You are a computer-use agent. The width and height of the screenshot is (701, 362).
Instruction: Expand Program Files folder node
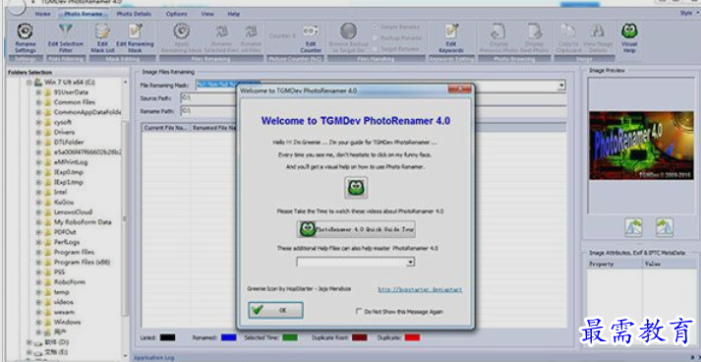pos(38,252)
